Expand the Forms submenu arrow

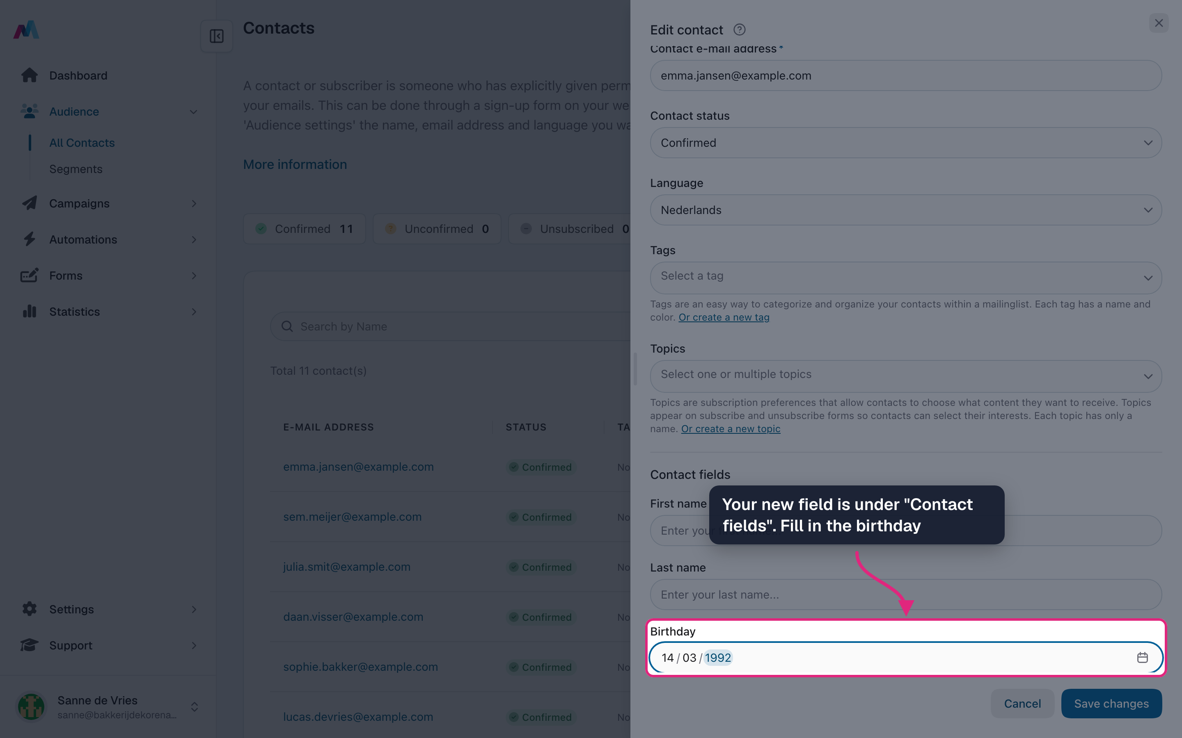click(194, 275)
